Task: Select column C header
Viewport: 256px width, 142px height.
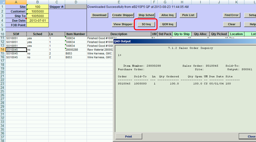Action: (57, 2)
